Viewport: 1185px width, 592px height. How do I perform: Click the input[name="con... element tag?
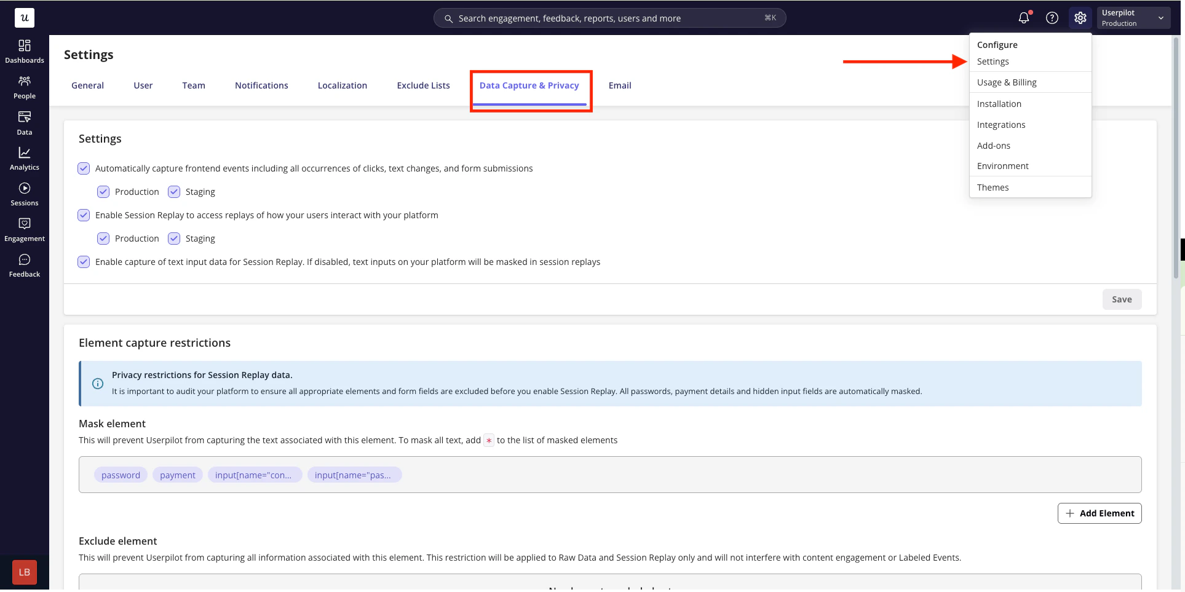point(255,475)
